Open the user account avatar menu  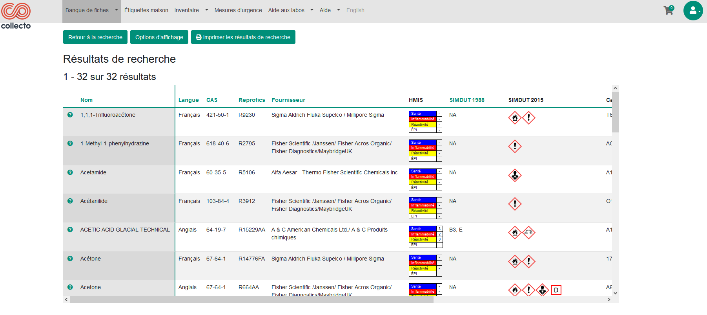click(693, 11)
